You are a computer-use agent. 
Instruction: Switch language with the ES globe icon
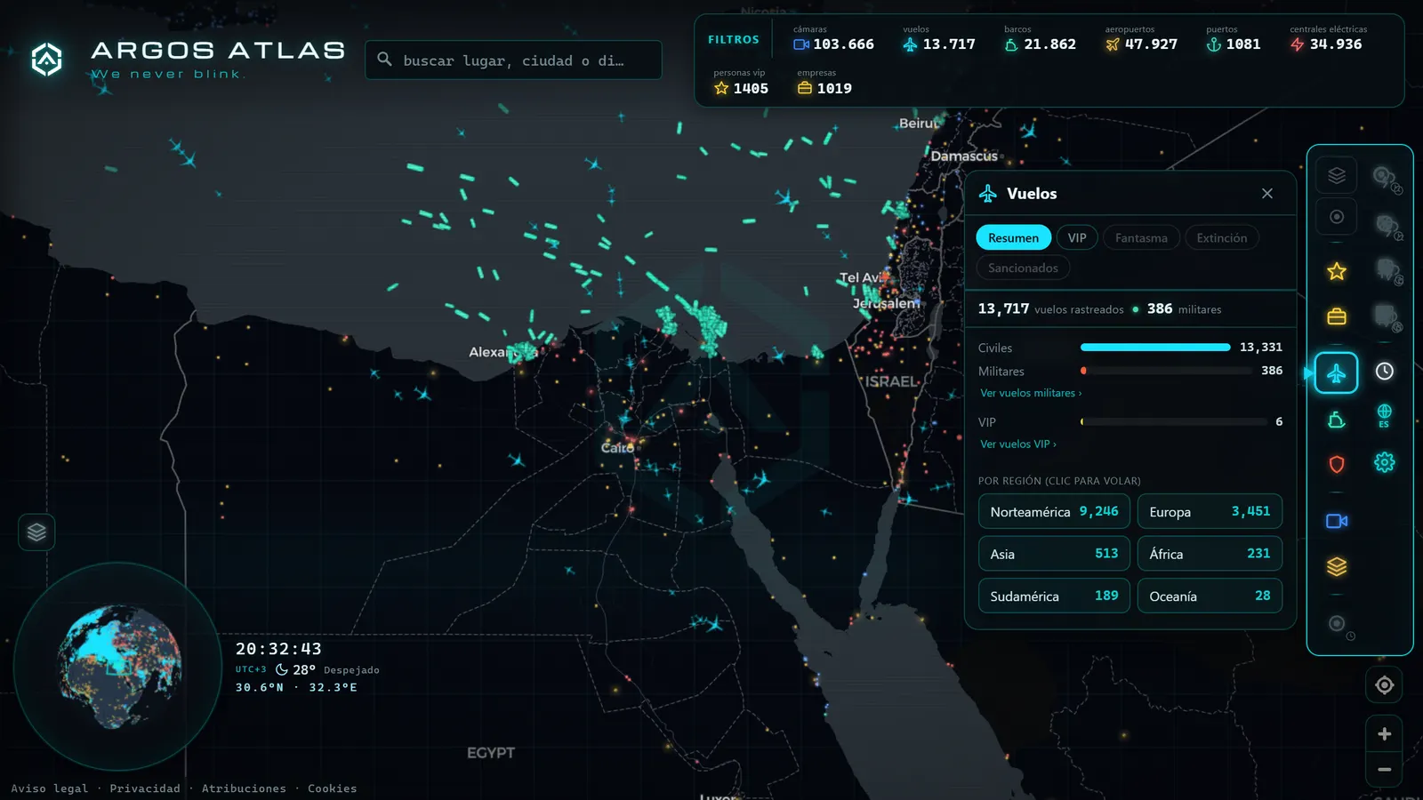point(1385,415)
